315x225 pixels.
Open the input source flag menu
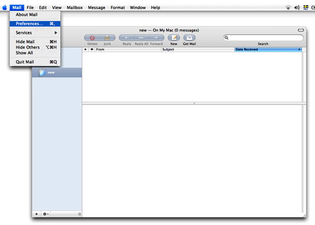306,8
